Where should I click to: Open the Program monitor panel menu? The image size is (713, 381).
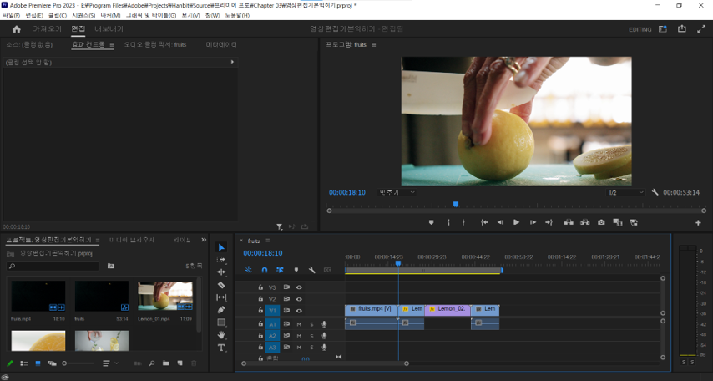click(374, 44)
